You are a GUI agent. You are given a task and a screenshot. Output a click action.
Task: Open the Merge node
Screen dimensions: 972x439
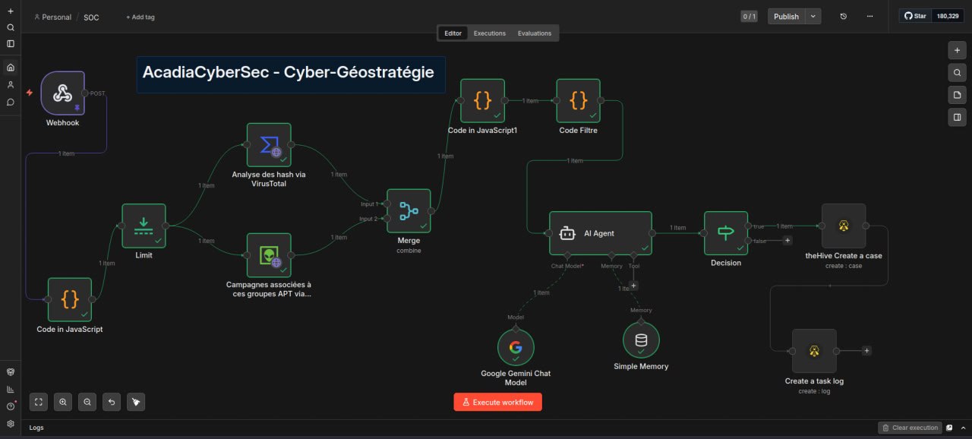point(409,210)
